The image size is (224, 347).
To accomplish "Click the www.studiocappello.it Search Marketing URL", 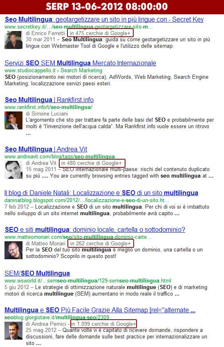I will 54,70.
